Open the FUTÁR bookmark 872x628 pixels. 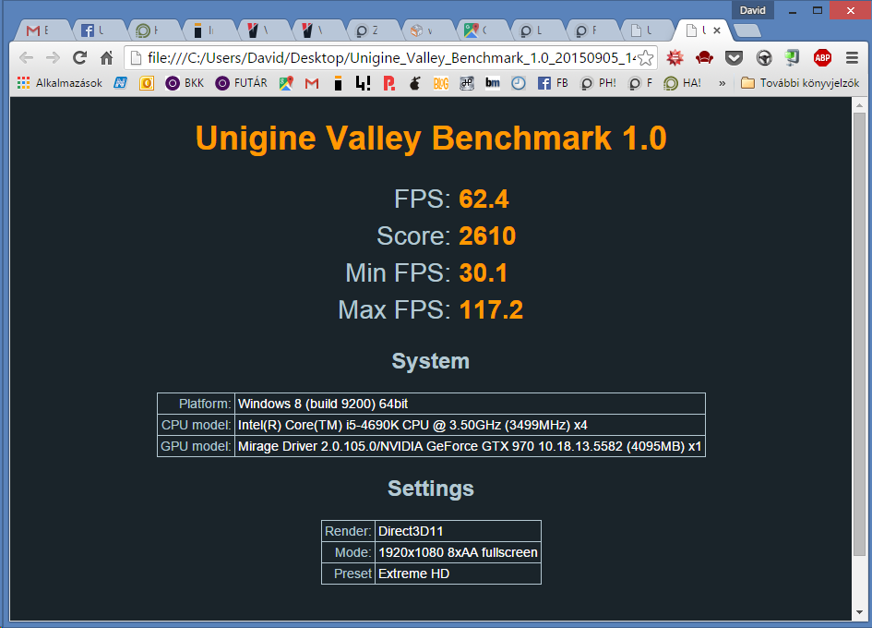coord(242,83)
